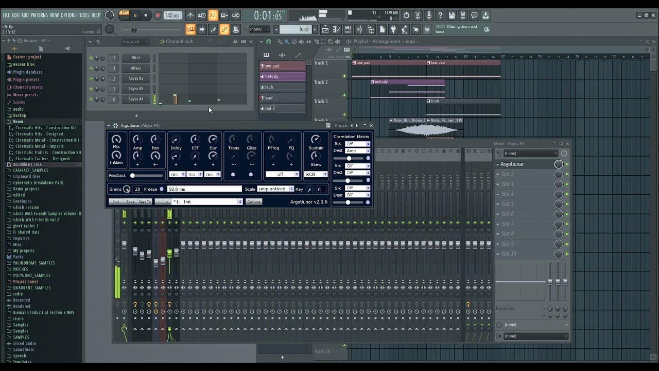Screen dimensions: 659x371
Task: Open the first Dest Amp dropdown in Correlation Matrix
Action: pos(357,151)
